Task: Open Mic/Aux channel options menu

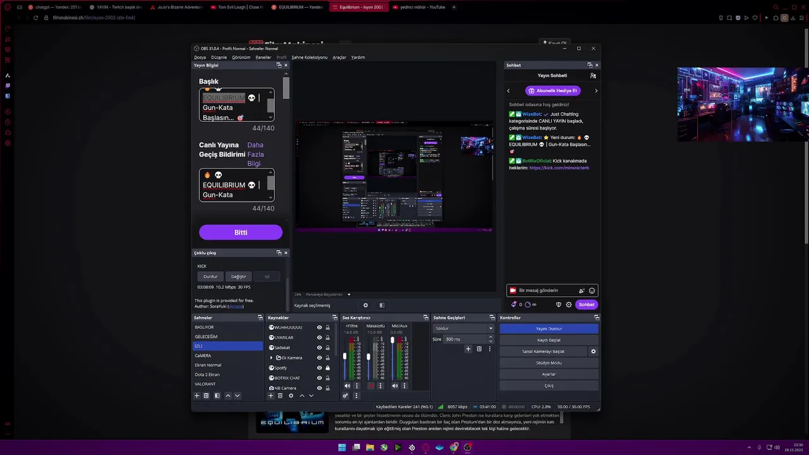Action: [x=404, y=385]
